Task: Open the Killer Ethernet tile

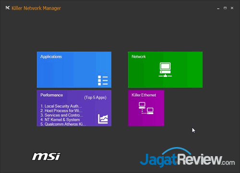Action: coord(146,108)
